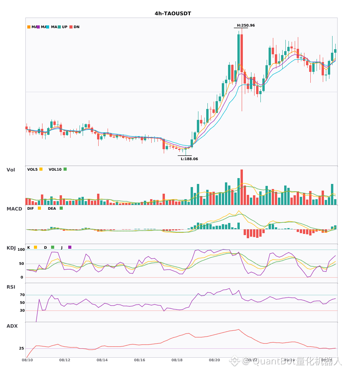
Task: Click the RSI panel label
Action: (11, 287)
